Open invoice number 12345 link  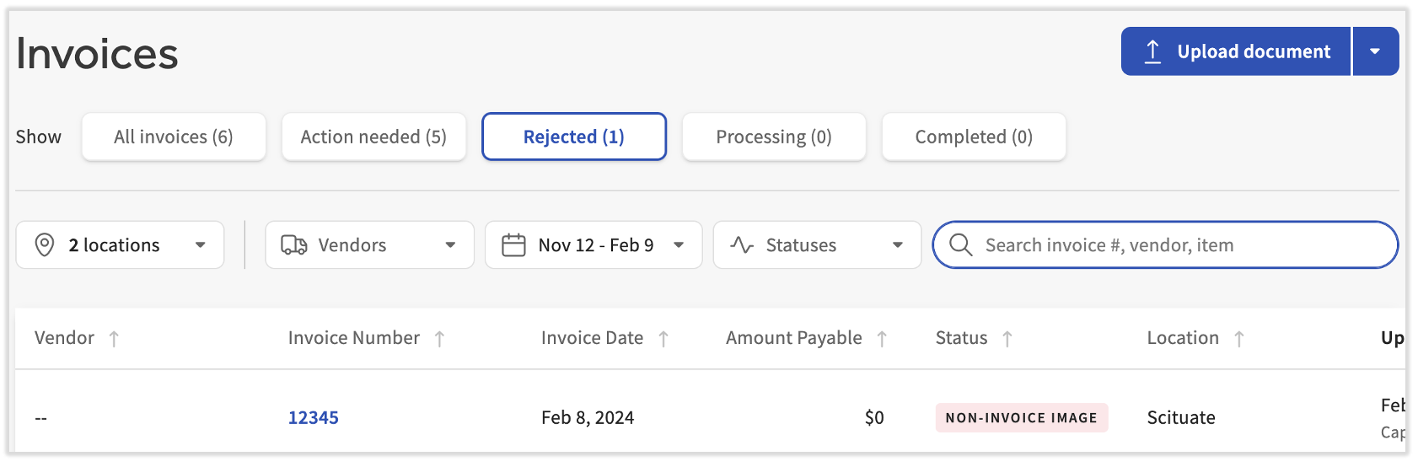coord(314,418)
